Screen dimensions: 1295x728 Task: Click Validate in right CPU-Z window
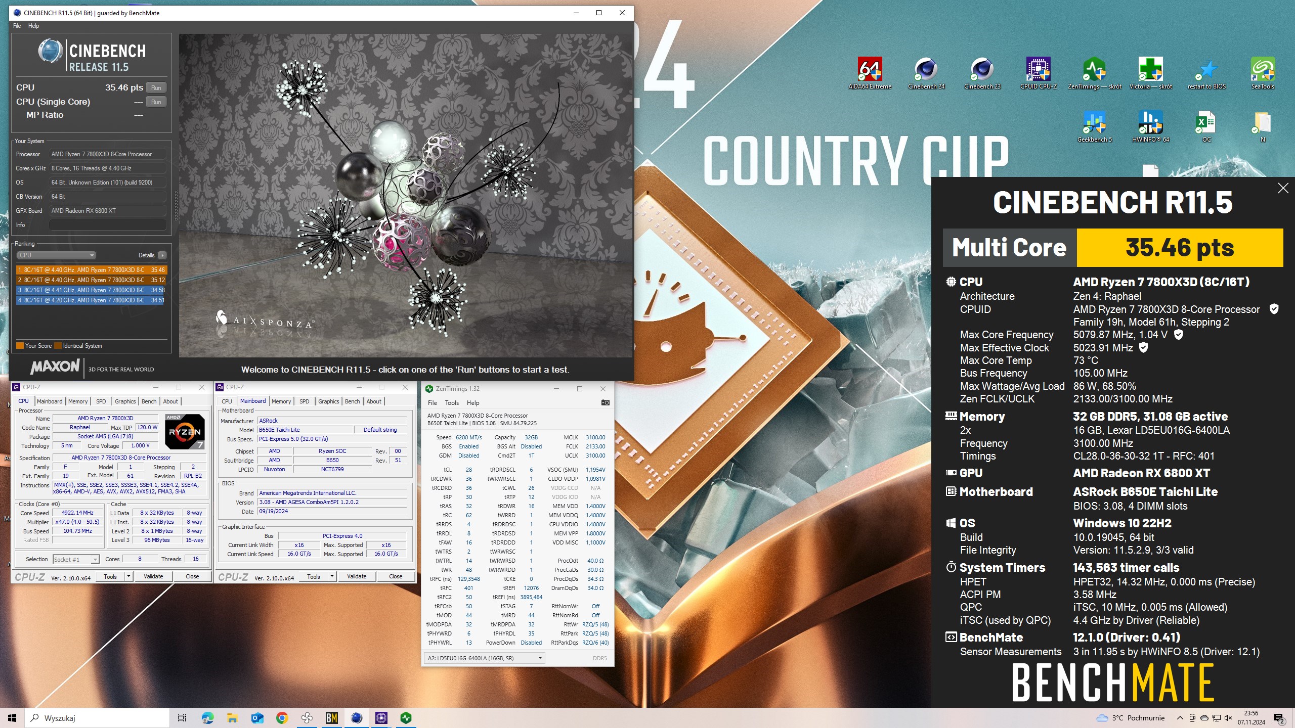pos(357,576)
